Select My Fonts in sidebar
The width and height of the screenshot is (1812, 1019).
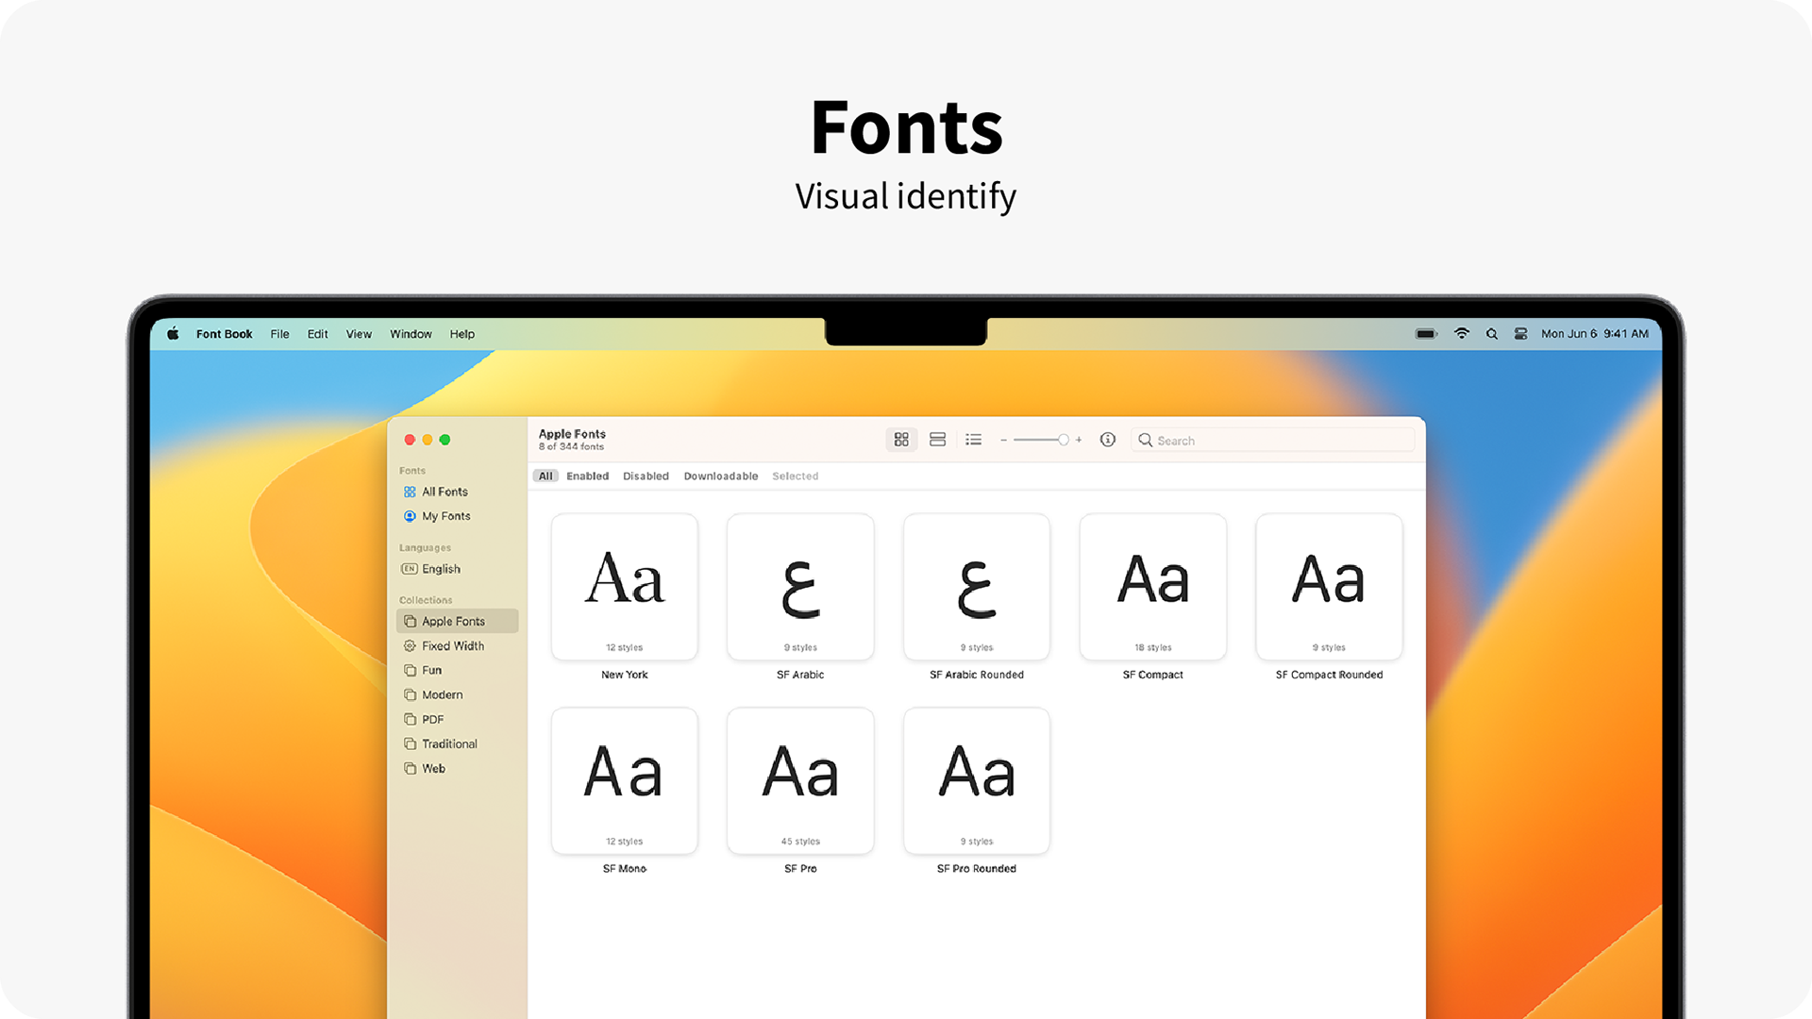457,516
